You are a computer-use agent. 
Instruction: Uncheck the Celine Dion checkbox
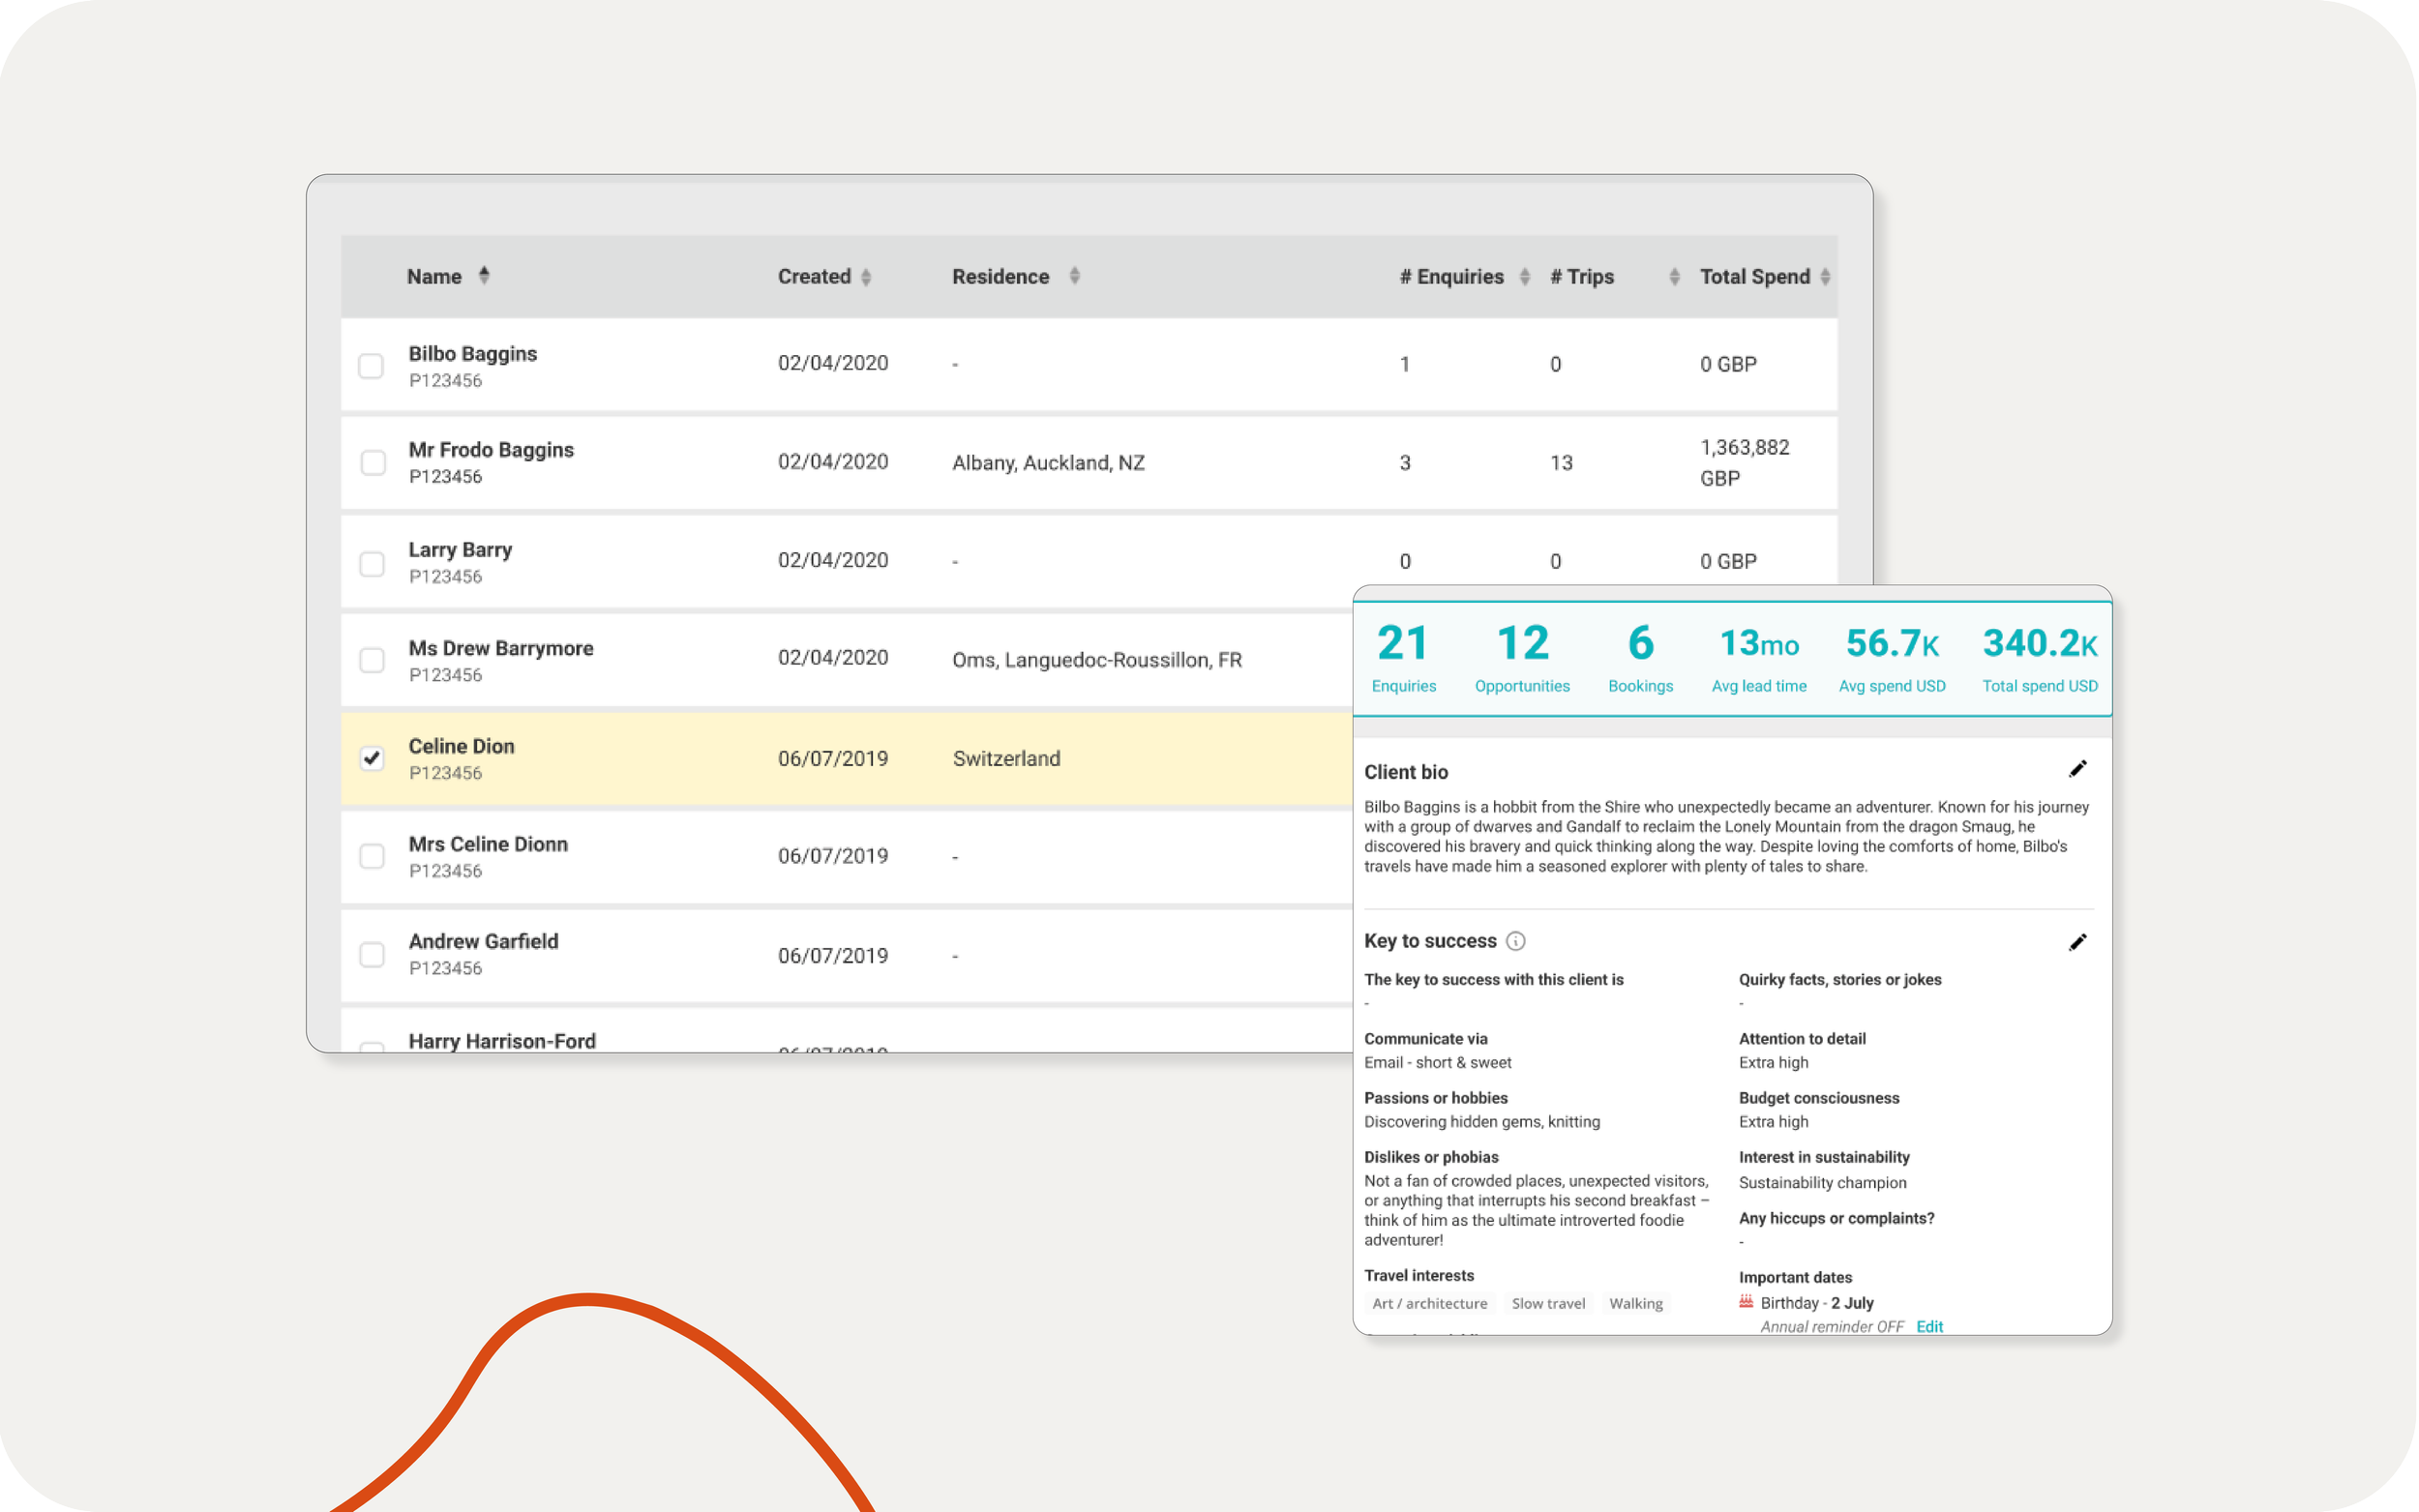pyautogui.click(x=372, y=758)
